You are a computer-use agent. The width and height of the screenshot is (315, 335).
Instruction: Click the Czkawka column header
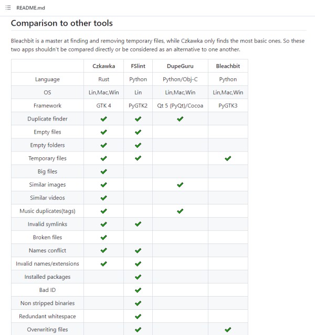click(x=103, y=66)
